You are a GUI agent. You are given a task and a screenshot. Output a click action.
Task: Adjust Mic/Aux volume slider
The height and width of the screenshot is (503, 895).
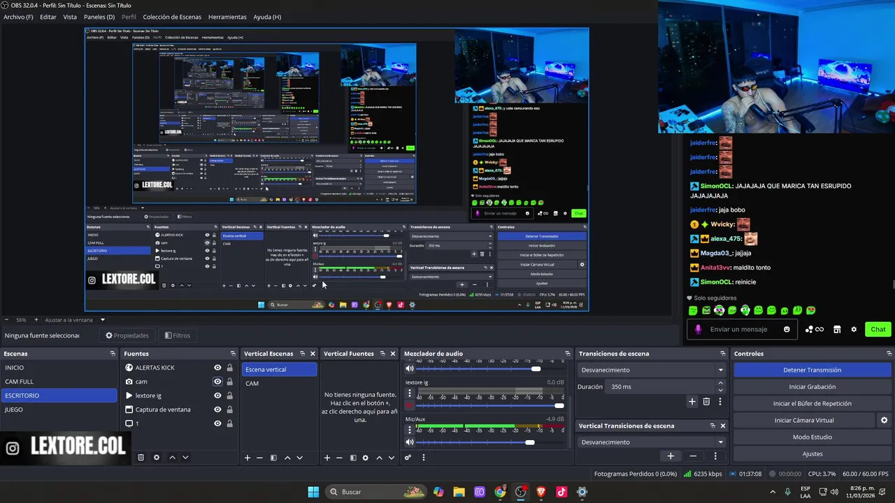click(x=529, y=442)
